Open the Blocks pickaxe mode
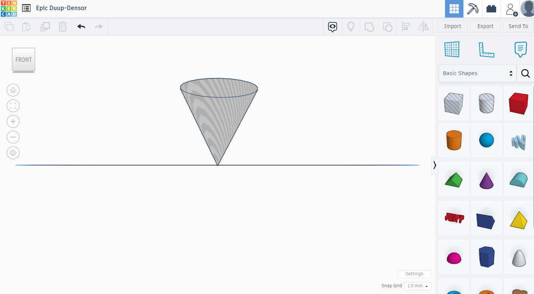 [473, 9]
